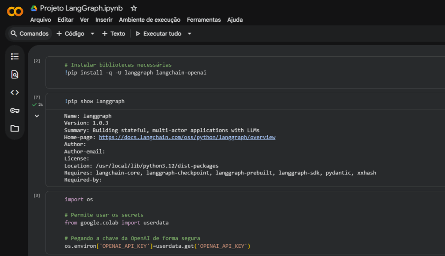Open the find and replace panel

coord(14,74)
